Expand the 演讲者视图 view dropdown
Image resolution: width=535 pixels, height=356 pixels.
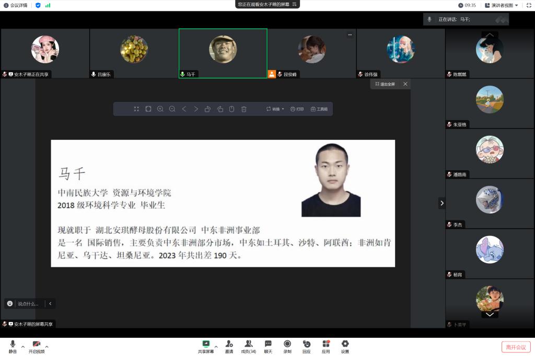tap(502, 5)
